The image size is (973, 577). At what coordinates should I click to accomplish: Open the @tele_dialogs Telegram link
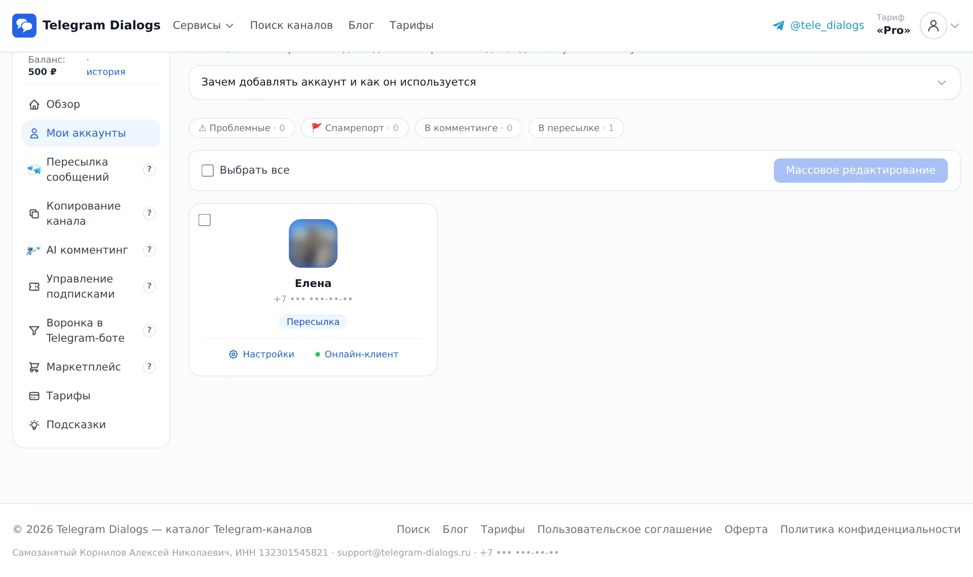pos(827,25)
